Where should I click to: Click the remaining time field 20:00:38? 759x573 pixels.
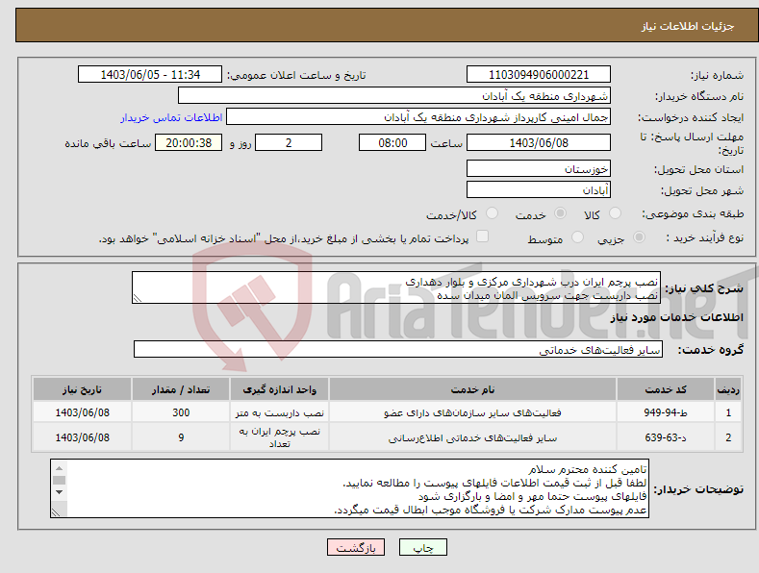click(189, 142)
